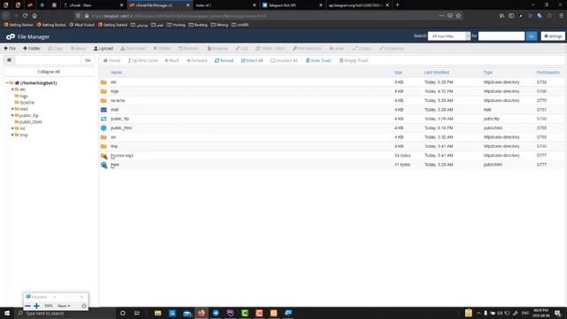Sort by Permissions column header
Image resolution: width=567 pixels, height=319 pixels.
[x=548, y=73]
